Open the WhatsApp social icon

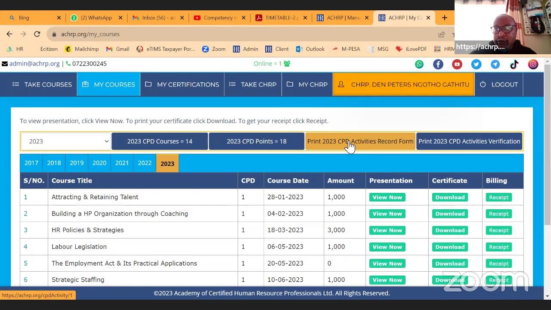click(x=419, y=64)
